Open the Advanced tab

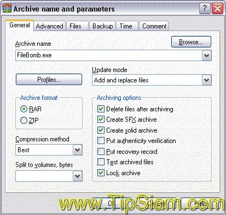coord(49,26)
